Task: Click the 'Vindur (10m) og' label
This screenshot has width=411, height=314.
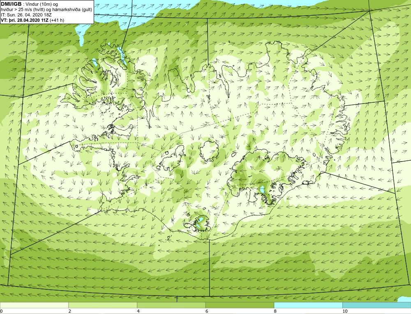Action: coord(42,5)
